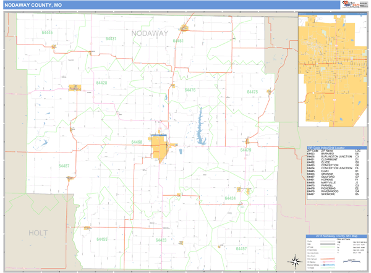The image size is (371, 273).
Task: Click the Burlington Junction town marker
Action: (x=77, y=87)
